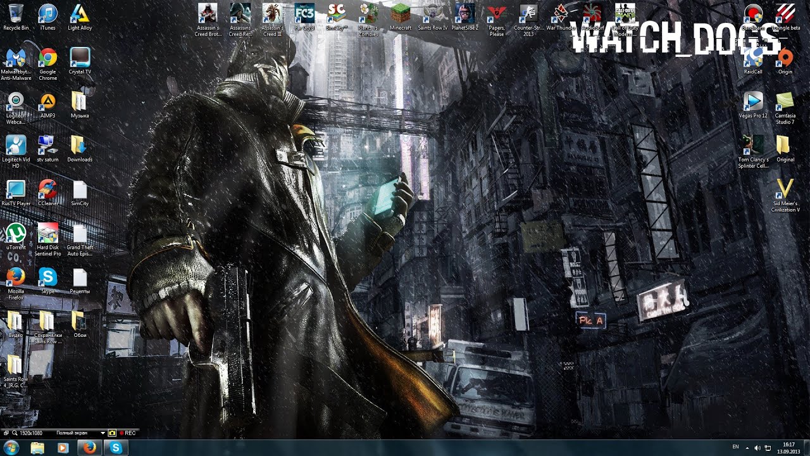
Task: Start recording with the REC button
Action: [x=128, y=433]
